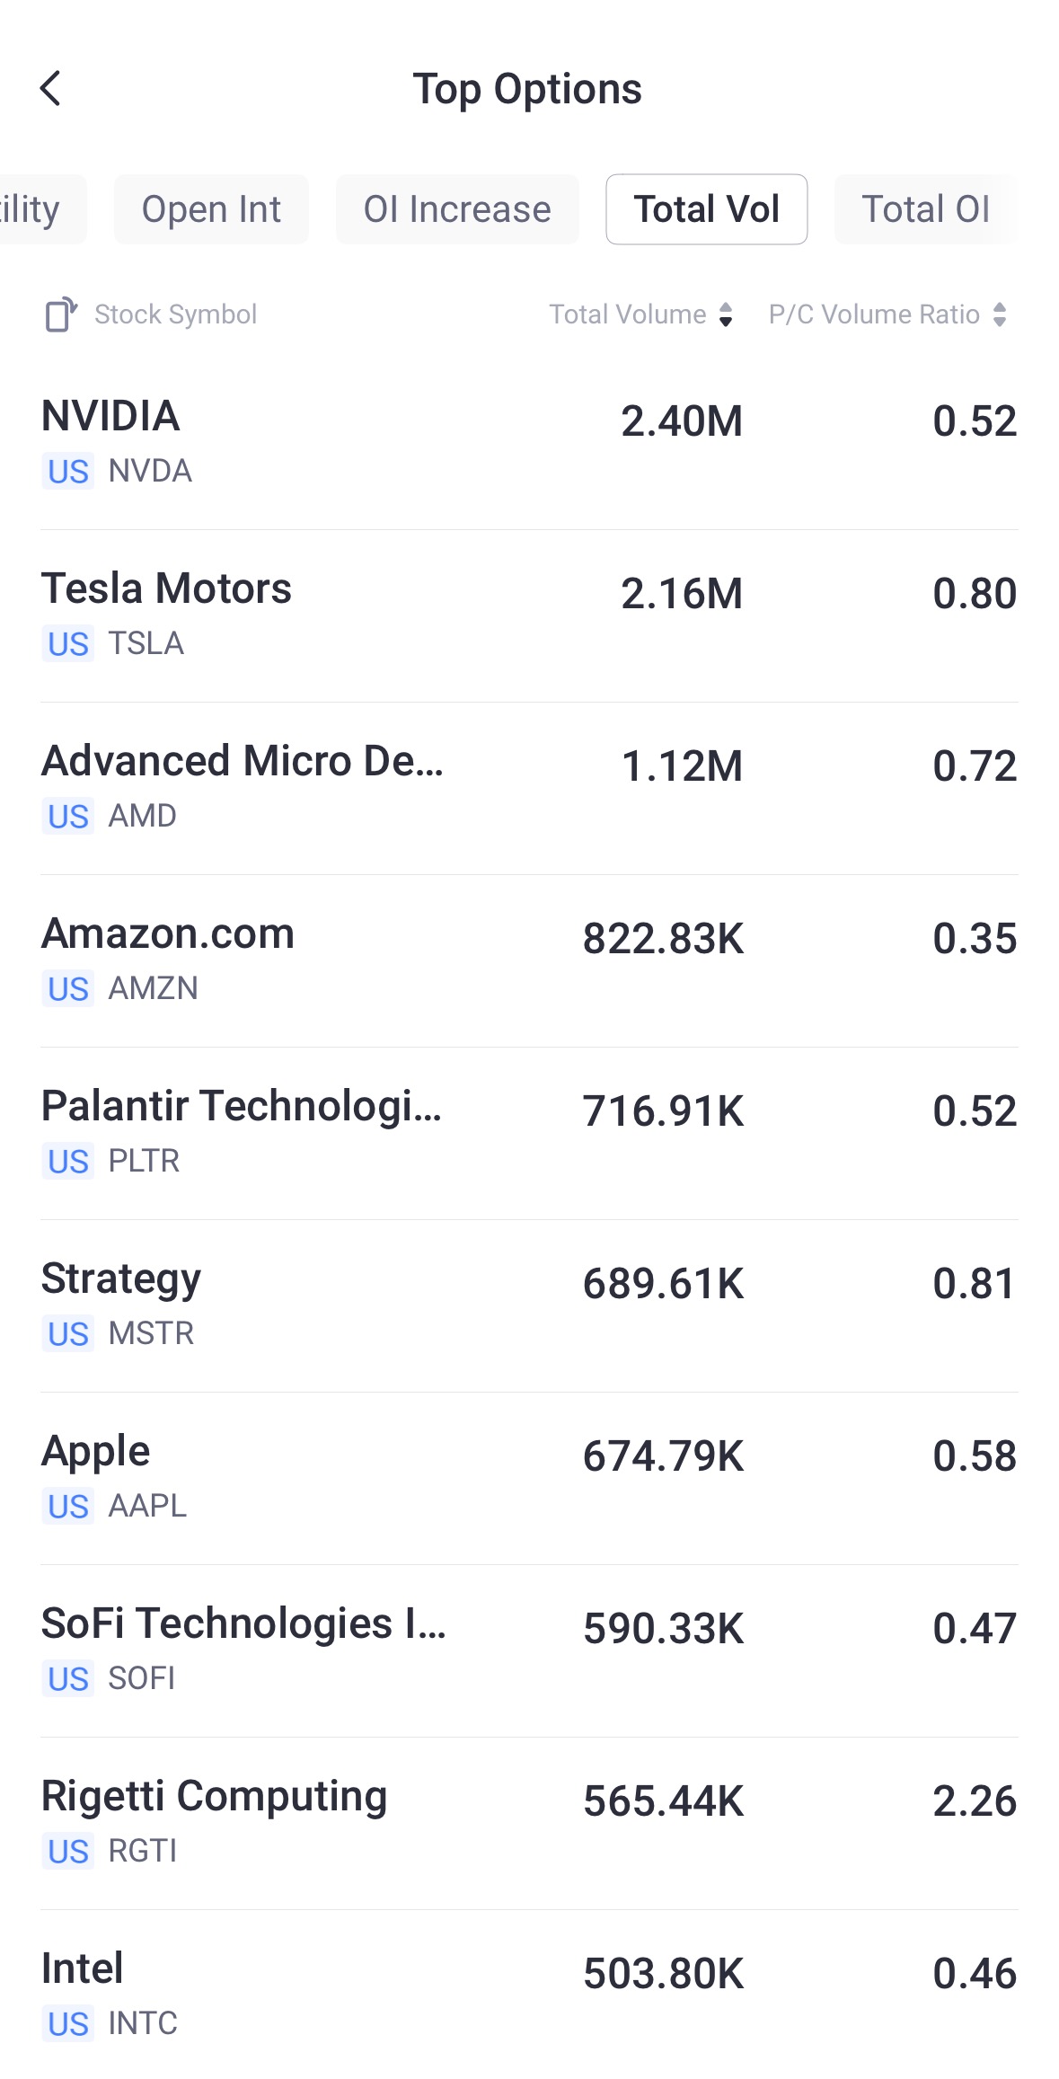
Task: Open the Apple AAPL row
Action: click(x=529, y=1477)
